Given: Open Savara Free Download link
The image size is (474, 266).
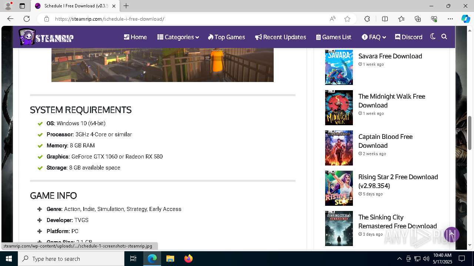Looking at the screenshot, I should point(390,56).
